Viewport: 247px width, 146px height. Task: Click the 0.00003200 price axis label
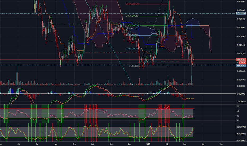(x=241, y=19)
